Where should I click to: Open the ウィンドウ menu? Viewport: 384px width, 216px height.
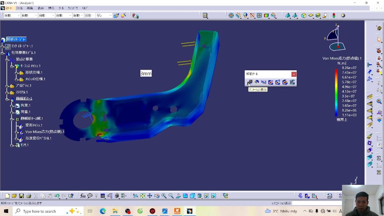tap(73, 8)
